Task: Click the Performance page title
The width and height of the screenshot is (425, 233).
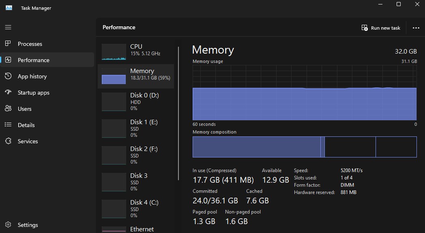Action: pos(119,27)
